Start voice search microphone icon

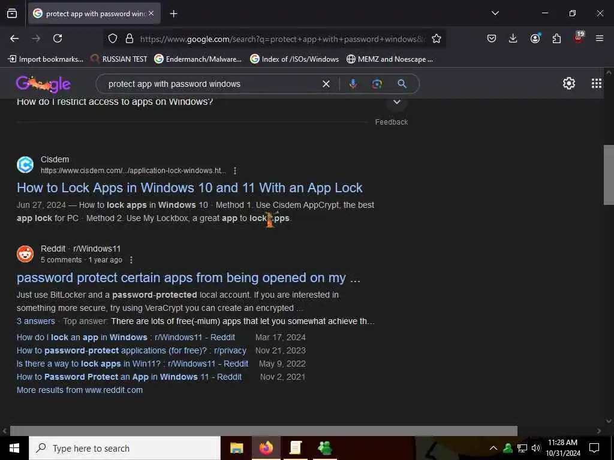[353, 84]
